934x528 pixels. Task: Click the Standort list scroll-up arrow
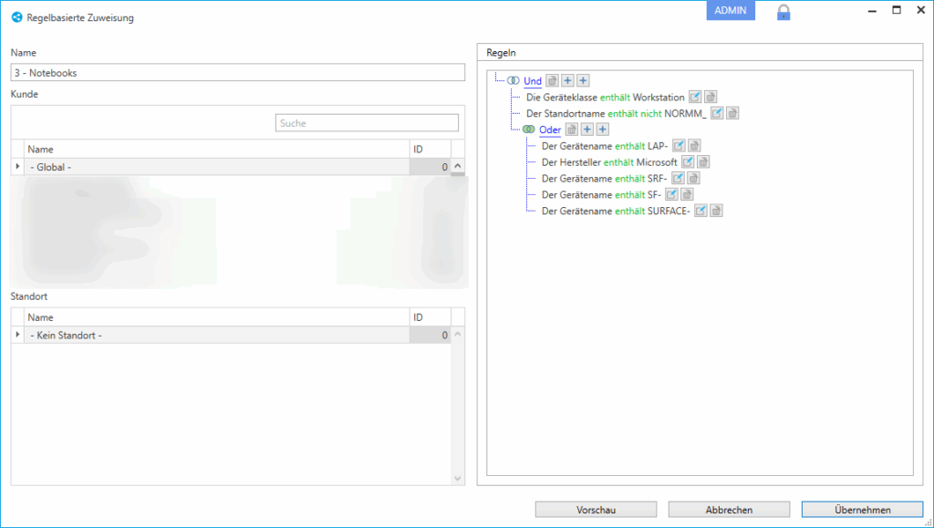pyautogui.click(x=458, y=334)
